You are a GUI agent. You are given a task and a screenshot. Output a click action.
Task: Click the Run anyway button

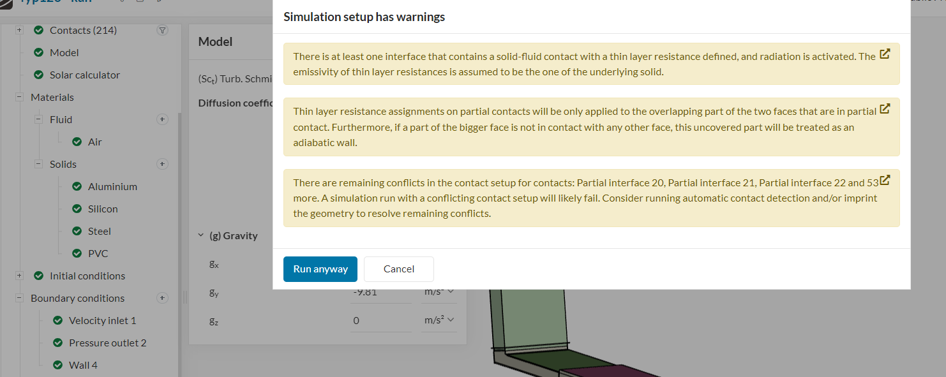click(320, 269)
